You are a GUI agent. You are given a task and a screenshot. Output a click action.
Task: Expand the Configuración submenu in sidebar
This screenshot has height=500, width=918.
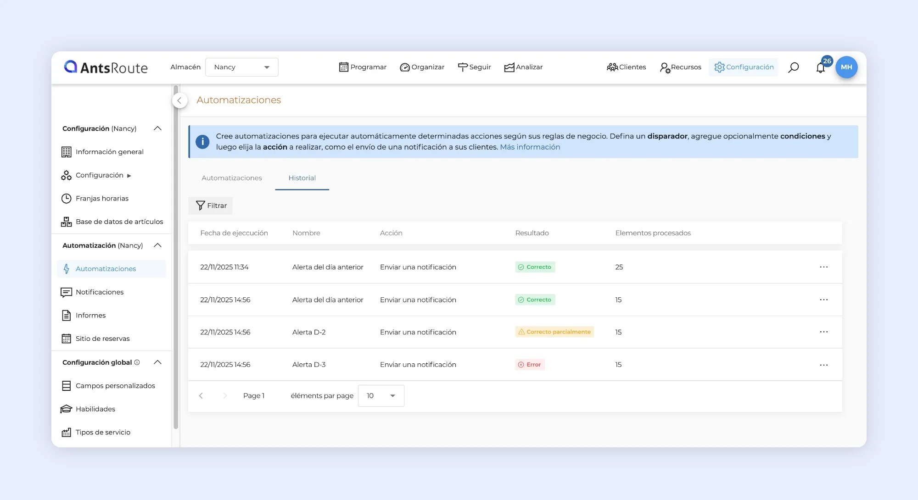pos(96,175)
